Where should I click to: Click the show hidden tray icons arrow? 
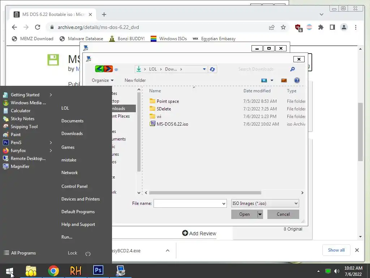(x=318, y=271)
